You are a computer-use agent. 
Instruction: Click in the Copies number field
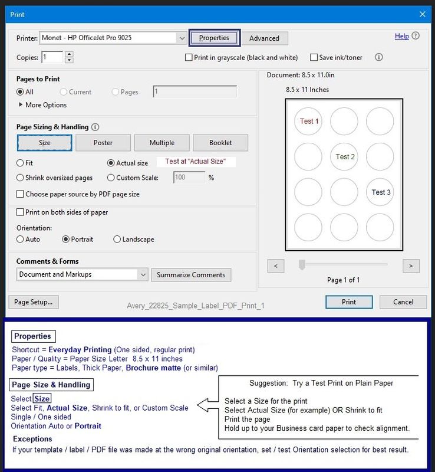coord(52,57)
